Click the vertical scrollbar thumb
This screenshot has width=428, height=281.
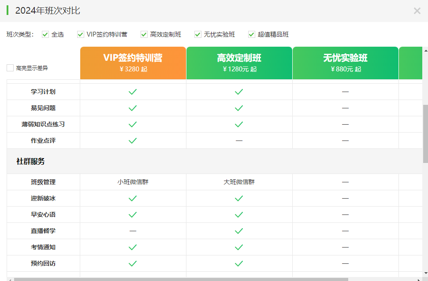(425, 133)
